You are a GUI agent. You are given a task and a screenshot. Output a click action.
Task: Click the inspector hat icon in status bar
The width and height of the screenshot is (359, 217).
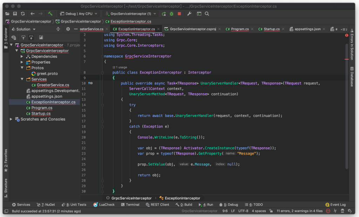coord(342,211)
